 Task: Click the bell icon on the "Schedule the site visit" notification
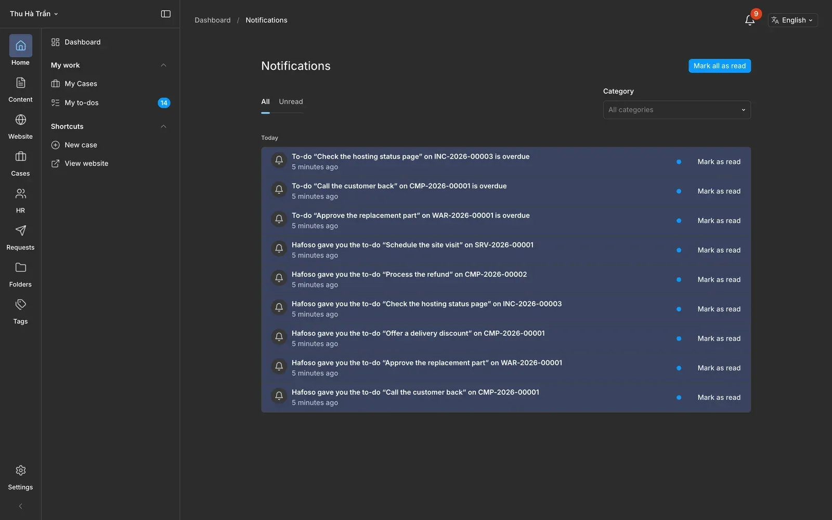point(279,248)
